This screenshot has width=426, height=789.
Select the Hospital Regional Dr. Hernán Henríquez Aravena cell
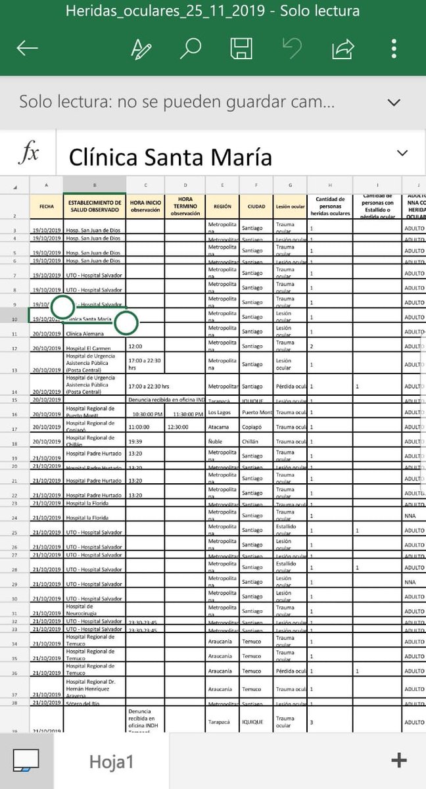95,688
